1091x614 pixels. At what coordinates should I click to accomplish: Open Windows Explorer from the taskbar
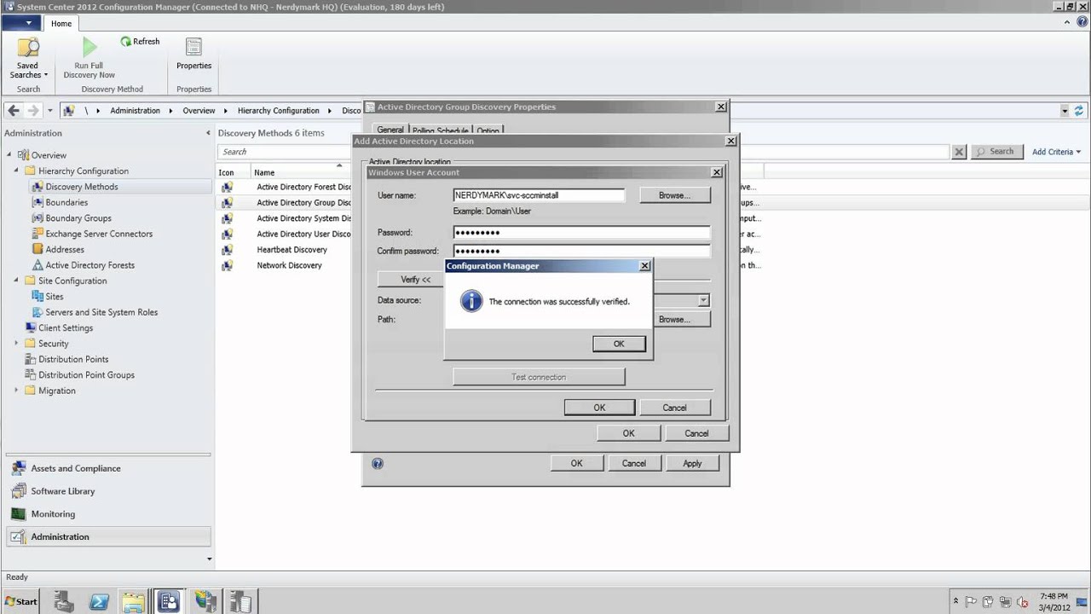click(x=134, y=601)
